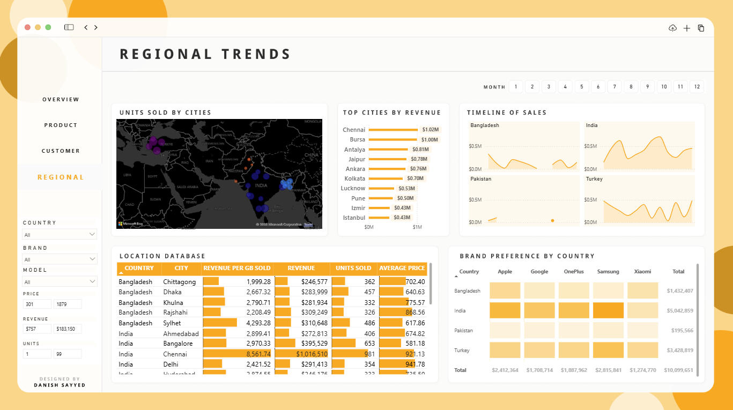The image size is (733, 410).
Task: Open a new tab with the plus icon
Action: click(x=687, y=28)
